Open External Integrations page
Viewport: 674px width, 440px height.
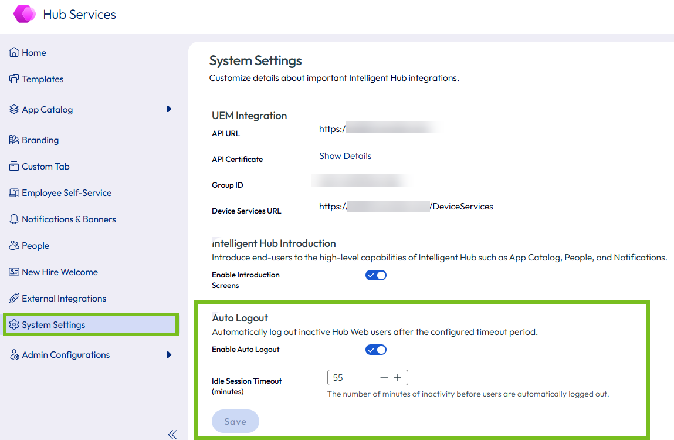tap(64, 299)
